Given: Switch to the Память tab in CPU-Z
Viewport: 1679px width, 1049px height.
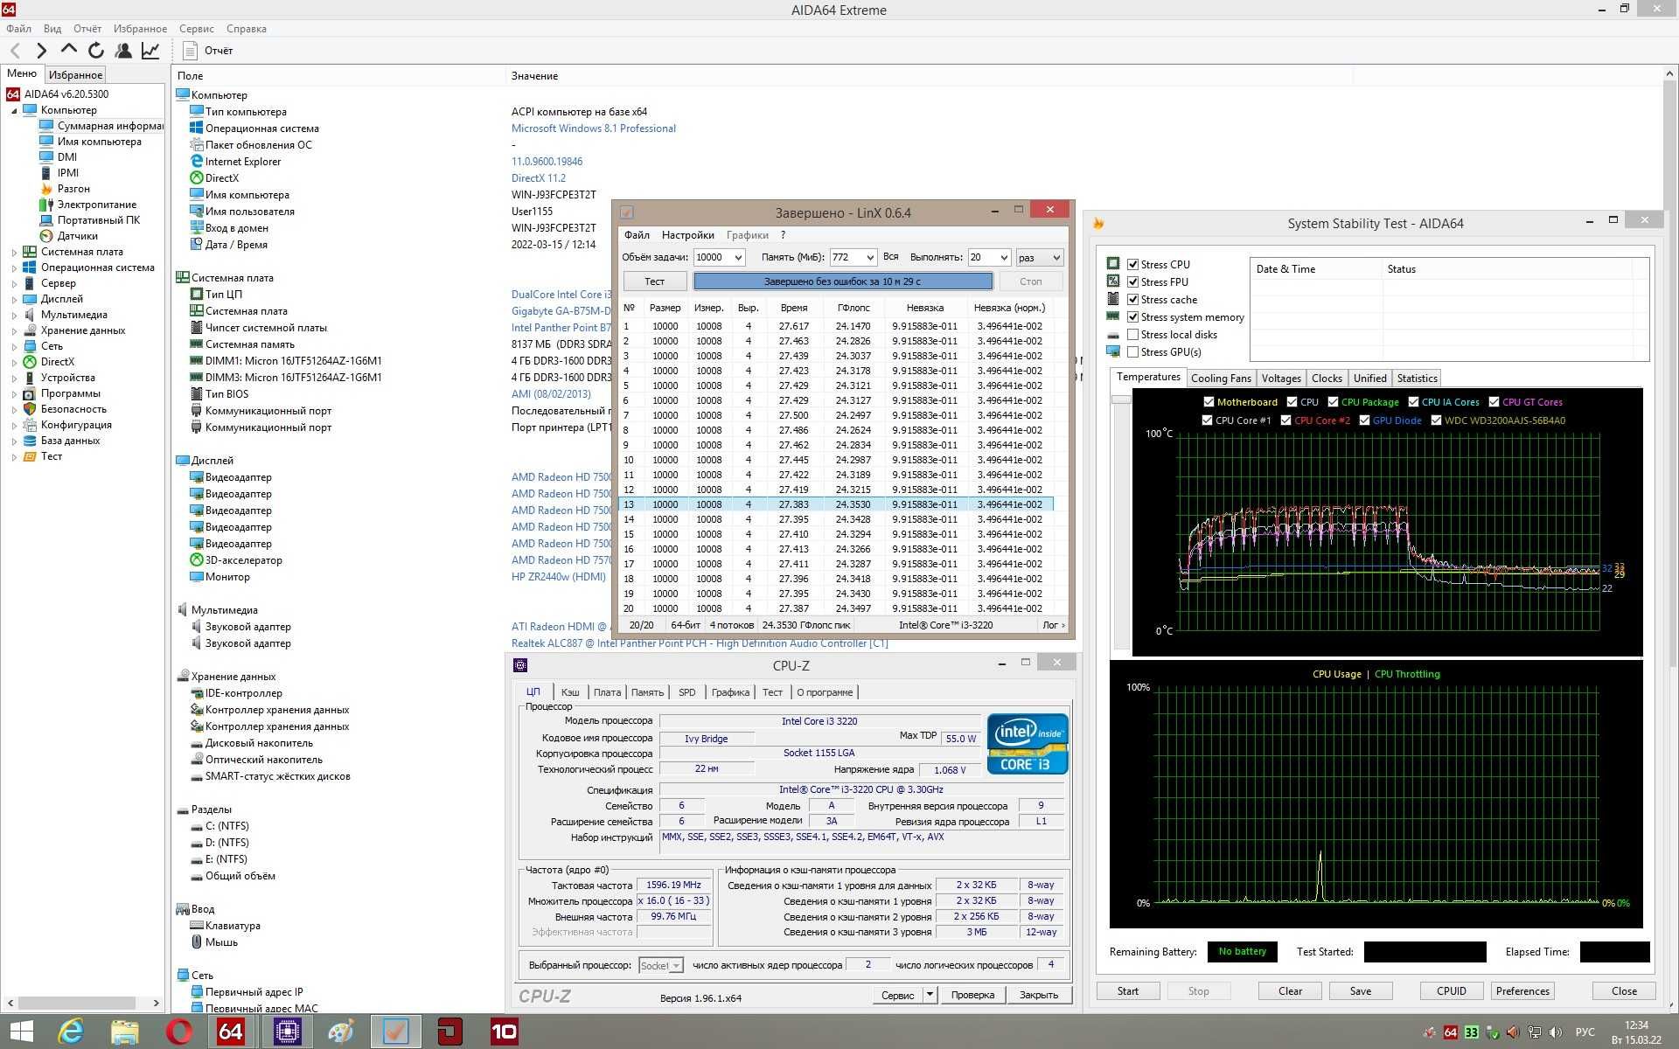Looking at the screenshot, I should coord(647,692).
